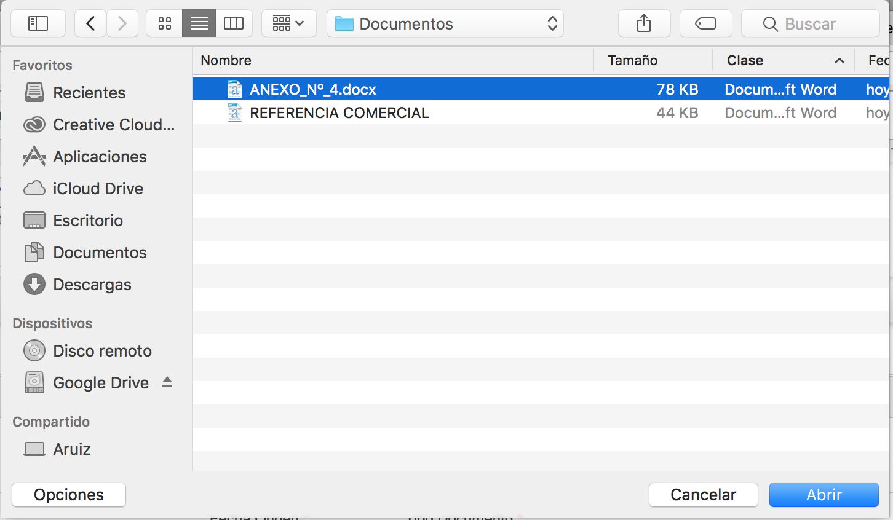Open Disco remoto under Dispositivos
This screenshot has height=520, width=893.
tap(102, 351)
